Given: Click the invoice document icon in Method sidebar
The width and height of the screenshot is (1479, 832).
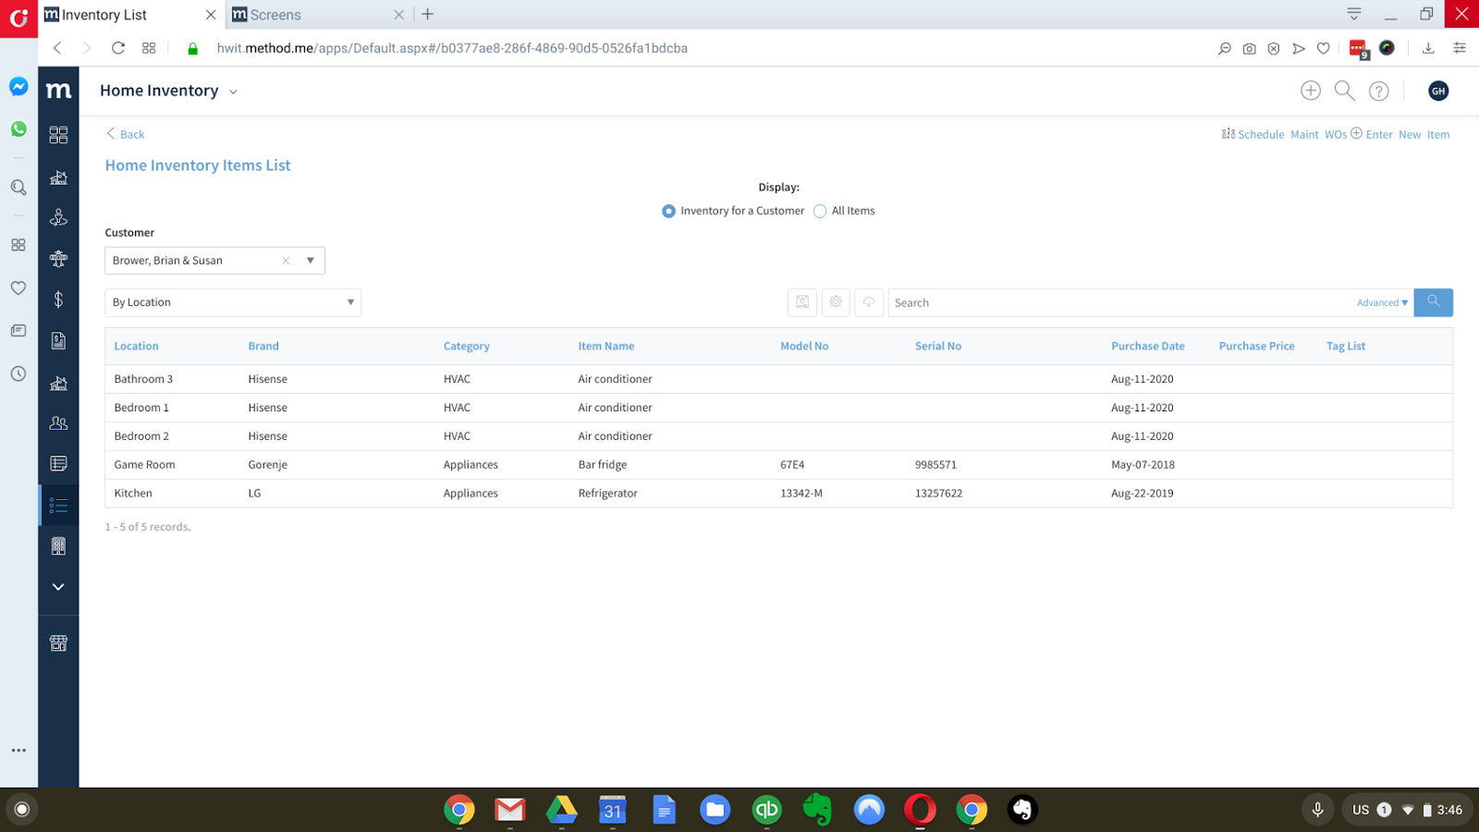Looking at the screenshot, I should click(58, 341).
